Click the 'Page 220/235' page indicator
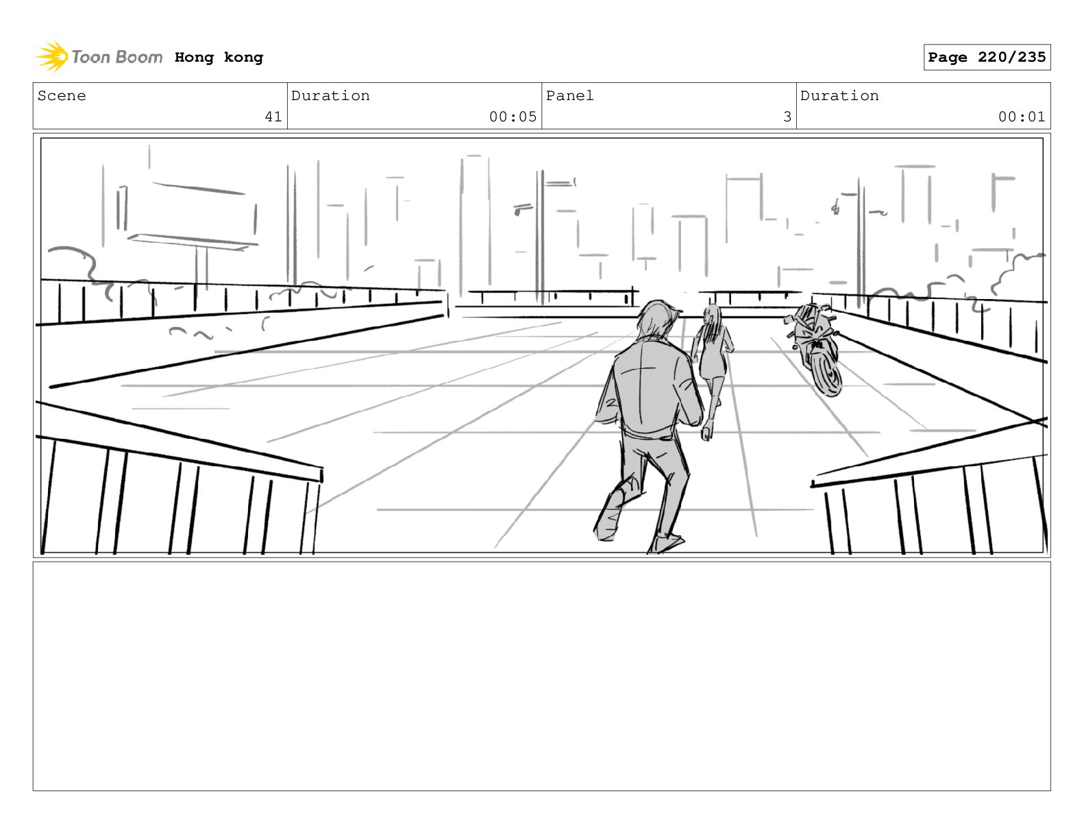Image resolution: width=1084 pixels, height=840 pixels. point(987,58)
